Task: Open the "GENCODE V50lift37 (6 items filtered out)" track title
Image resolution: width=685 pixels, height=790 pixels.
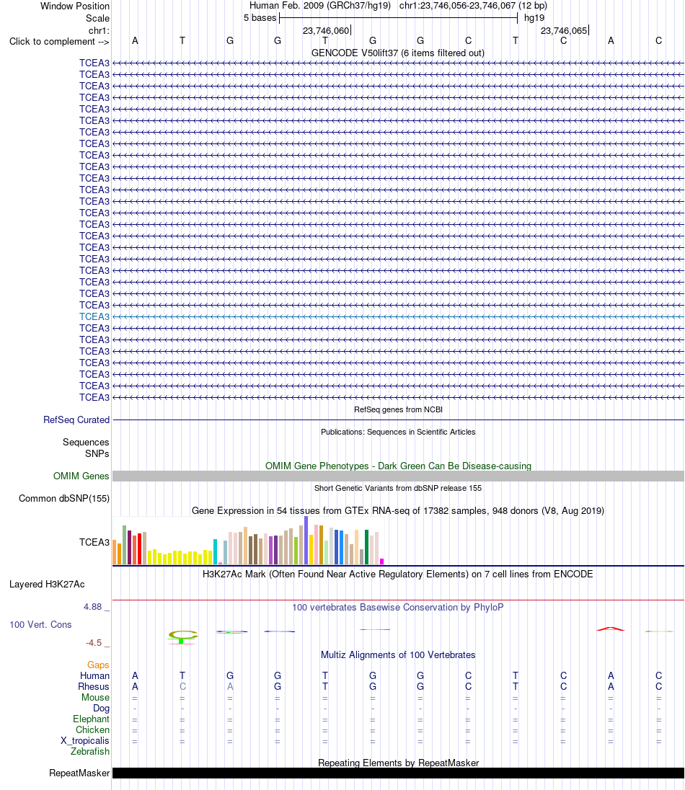Action: [398, 53]
